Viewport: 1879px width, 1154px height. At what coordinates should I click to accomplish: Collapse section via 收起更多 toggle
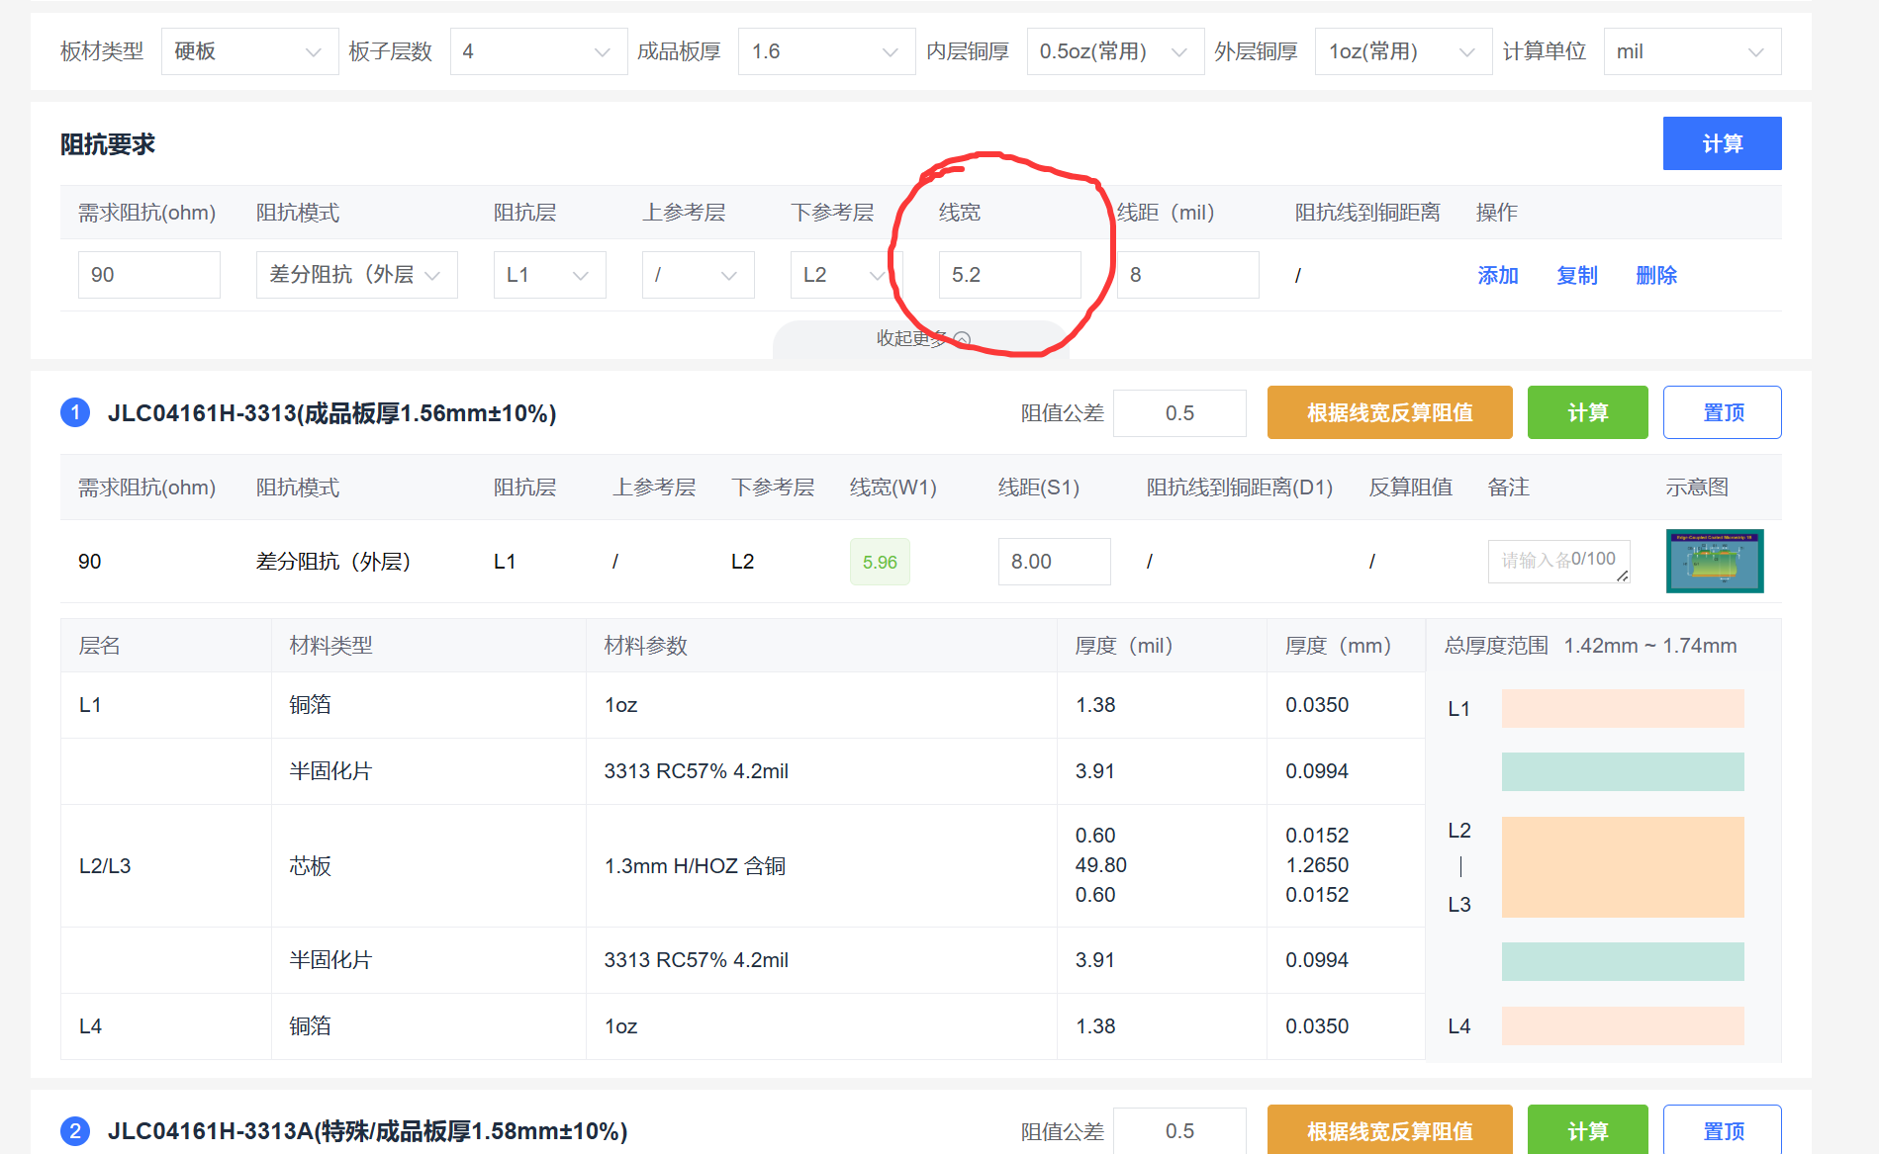[x=922, y=339]
